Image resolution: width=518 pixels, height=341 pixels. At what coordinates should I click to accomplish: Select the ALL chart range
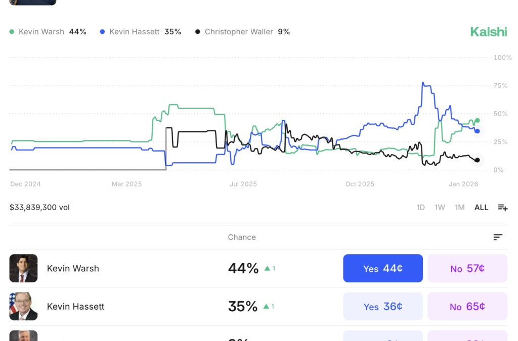[481, 208]
